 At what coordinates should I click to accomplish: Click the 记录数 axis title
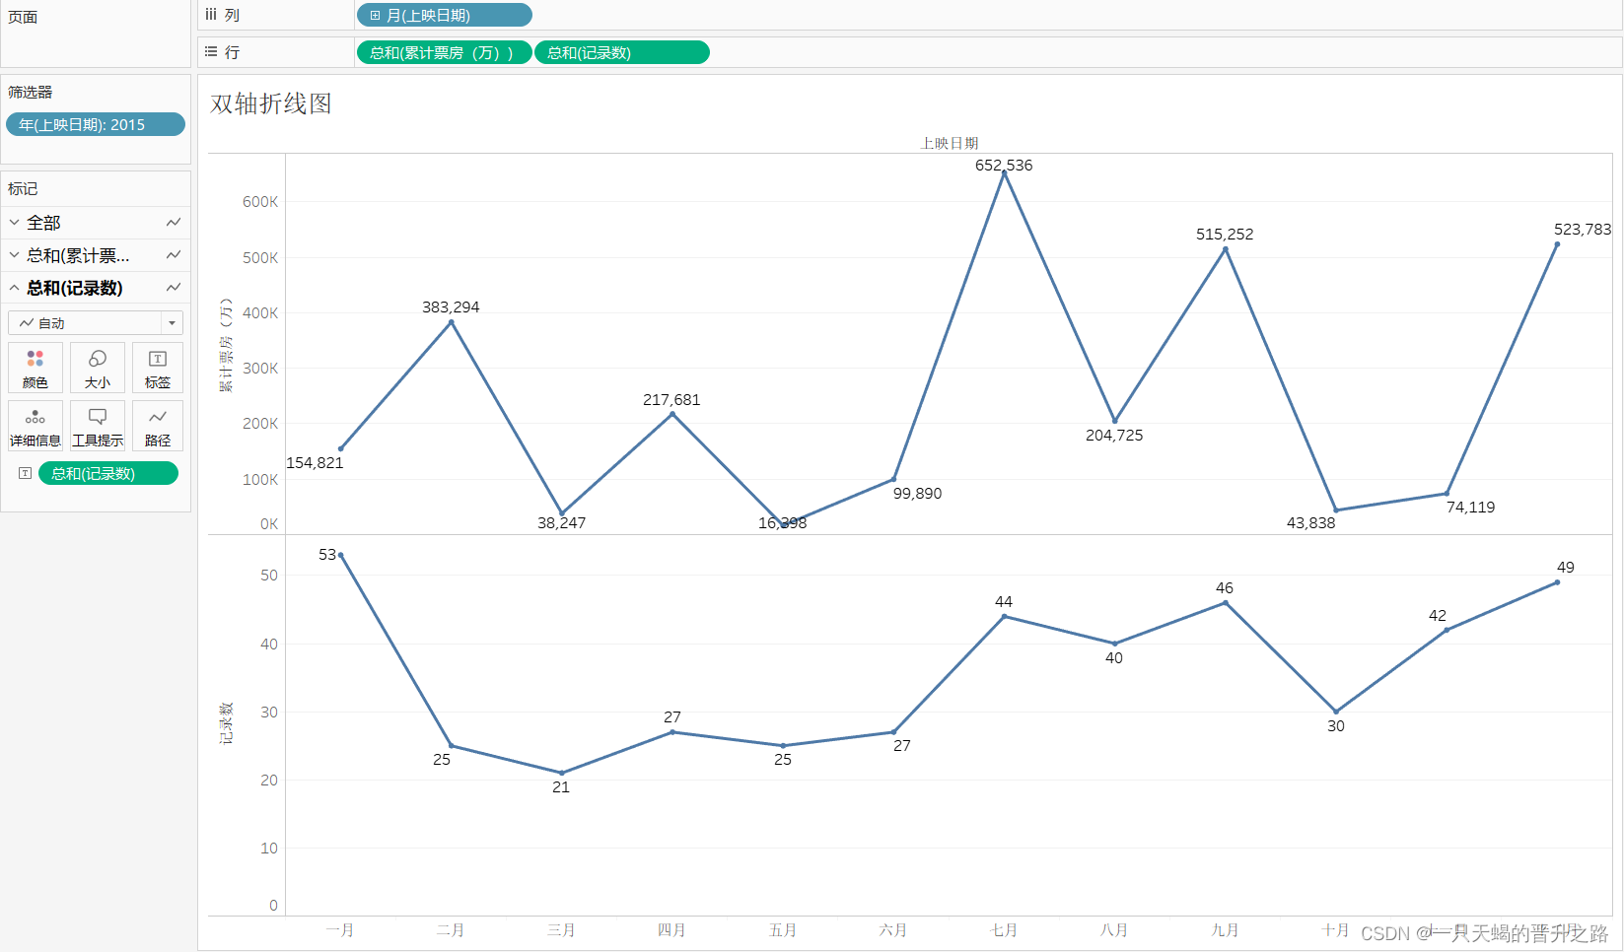pyautogui.click(x=226, y=723)
